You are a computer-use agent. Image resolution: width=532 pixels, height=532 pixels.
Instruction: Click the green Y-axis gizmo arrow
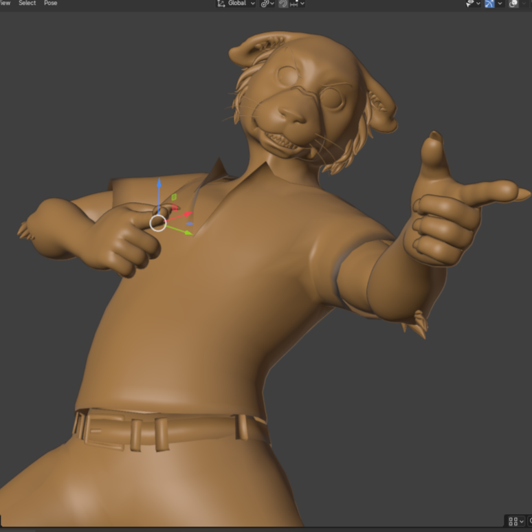tap(188, 232)
